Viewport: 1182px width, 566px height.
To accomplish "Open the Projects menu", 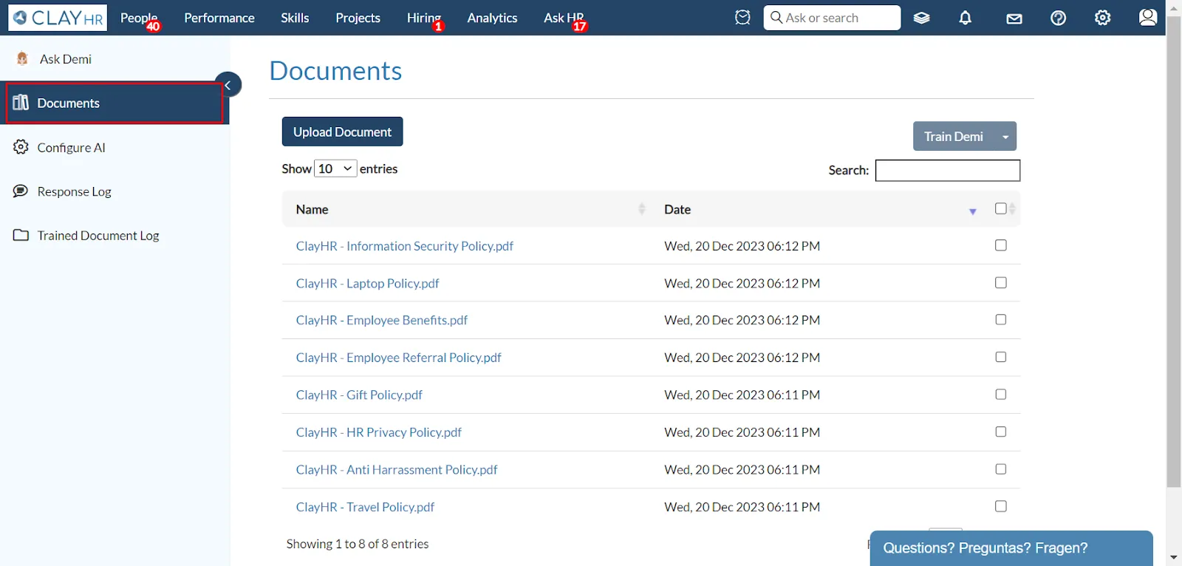I will 358,18.
